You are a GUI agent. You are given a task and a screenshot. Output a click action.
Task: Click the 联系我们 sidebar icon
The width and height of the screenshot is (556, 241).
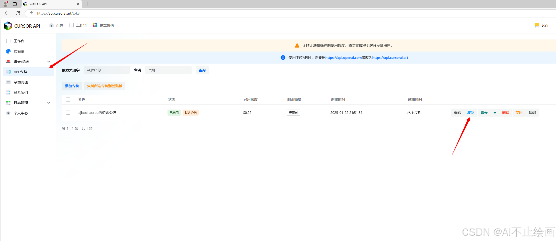(x=8, y=92)
